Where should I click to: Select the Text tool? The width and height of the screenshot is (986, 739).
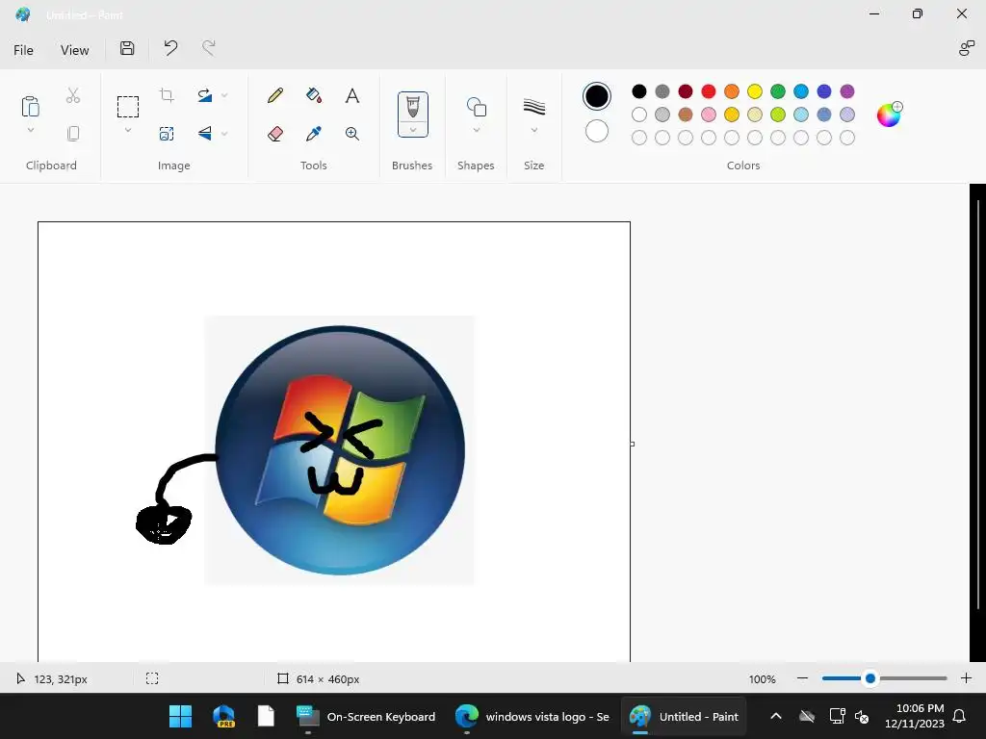pyautogui.click(x=352, y=95)
